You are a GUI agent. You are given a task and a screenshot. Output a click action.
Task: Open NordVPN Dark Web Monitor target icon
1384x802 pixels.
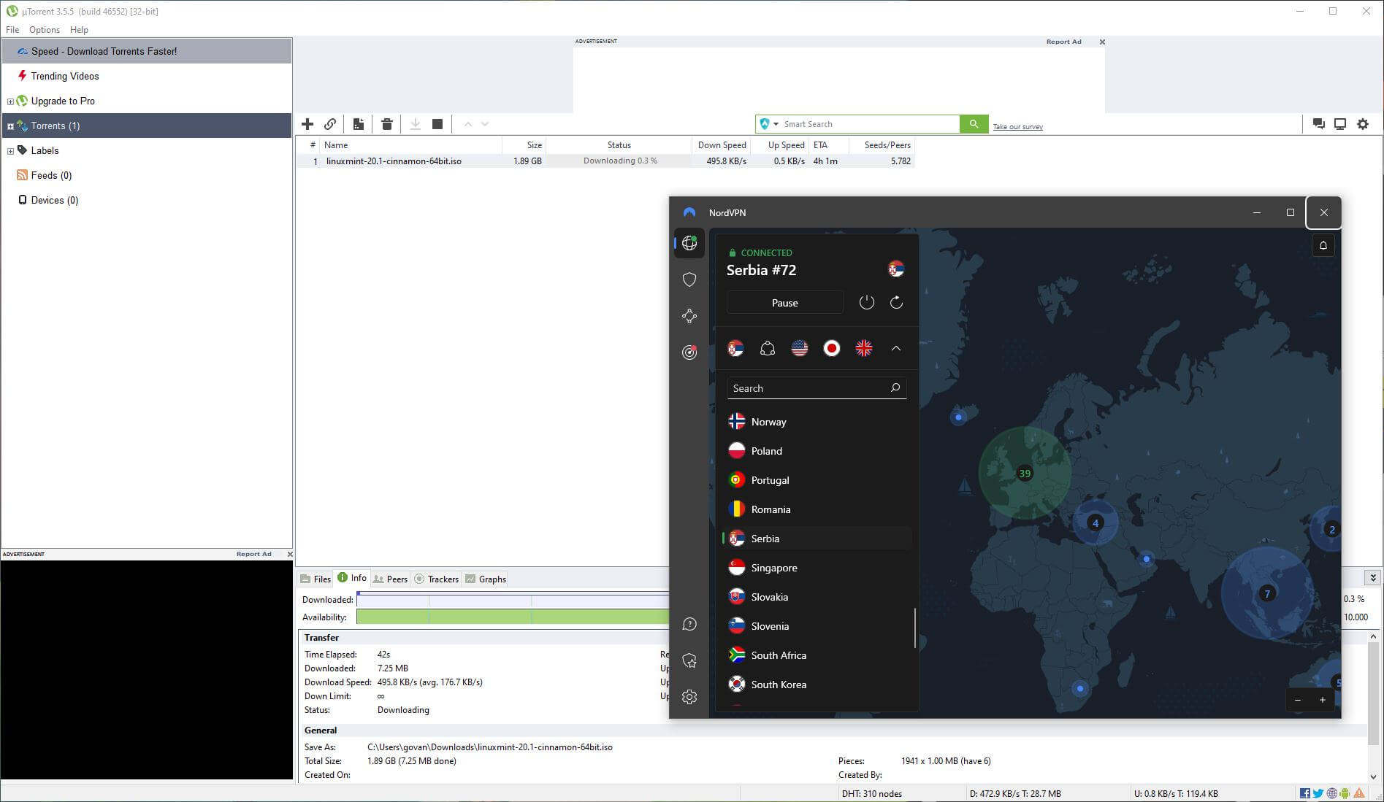[x=689, y=352]
